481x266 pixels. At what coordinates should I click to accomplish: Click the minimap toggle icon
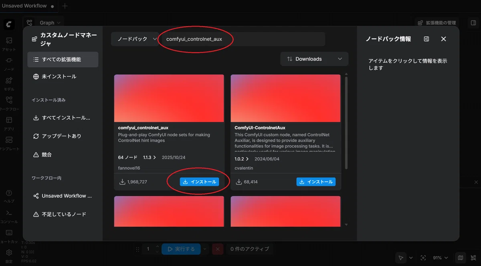point(461,258)
